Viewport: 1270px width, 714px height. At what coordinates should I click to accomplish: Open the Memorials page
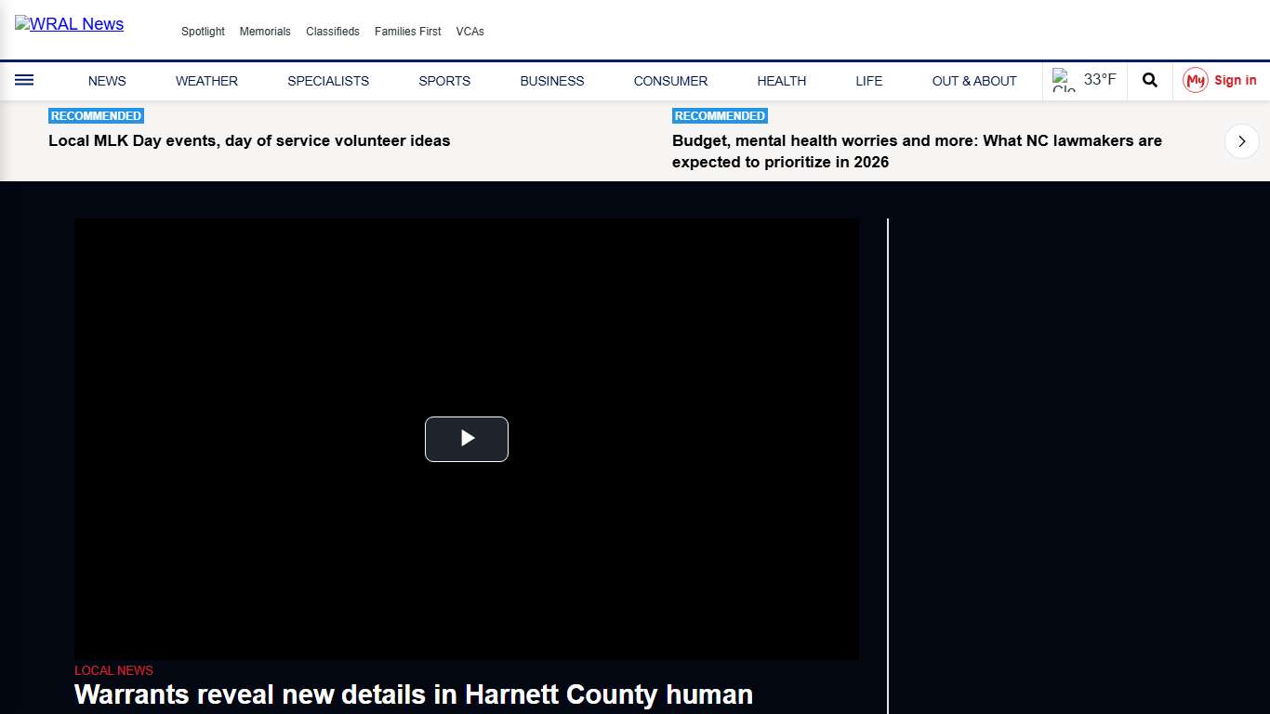tap(265, 31)
